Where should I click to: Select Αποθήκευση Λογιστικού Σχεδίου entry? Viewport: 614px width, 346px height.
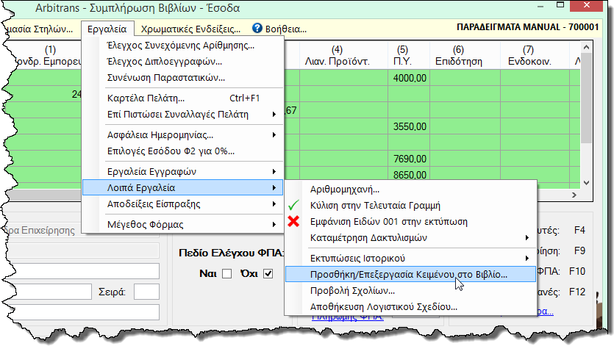[410, 306]
